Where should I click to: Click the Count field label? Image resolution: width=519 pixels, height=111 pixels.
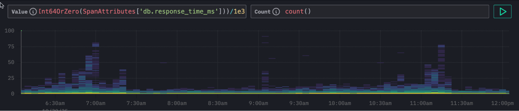[262, 12]
